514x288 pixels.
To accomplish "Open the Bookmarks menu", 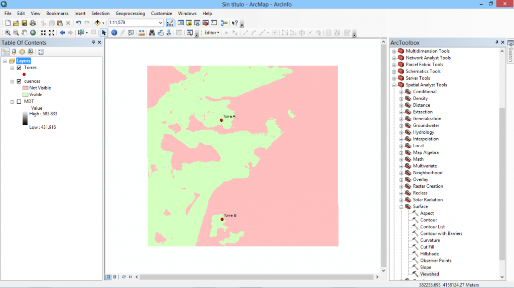I will [57, 14].
